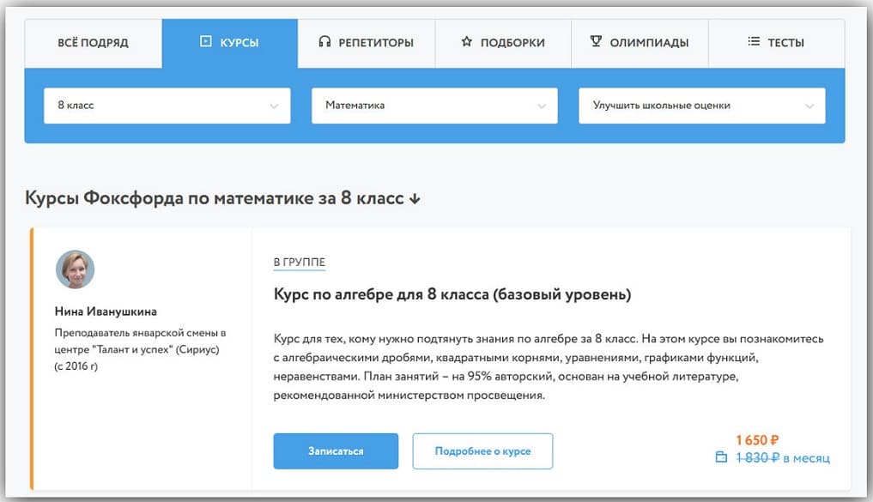The image size is (873, 502).
Task: Click the list icon for ТЕСТЫ
Action: click(754, 41)
